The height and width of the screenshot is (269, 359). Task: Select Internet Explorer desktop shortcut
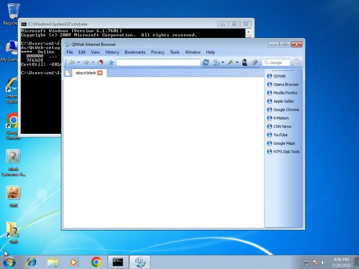coord(12,90)
